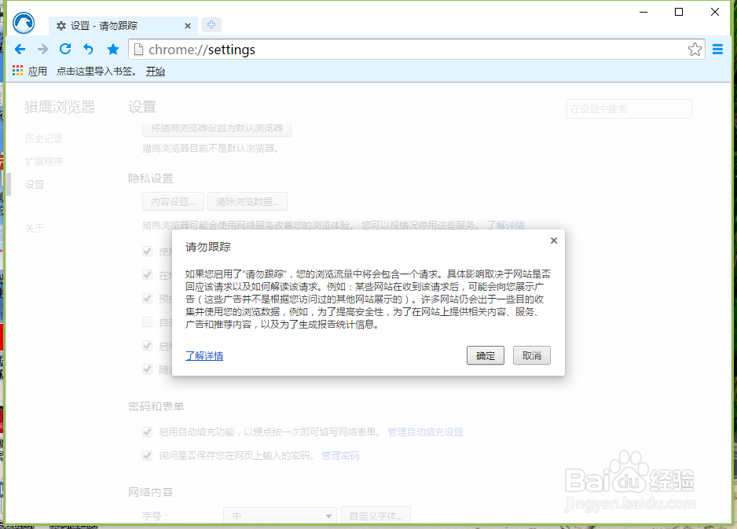Toggle 启用自动填充功能 checkbox
Viewport: 737px width, 529px height.
click(147, 432)
